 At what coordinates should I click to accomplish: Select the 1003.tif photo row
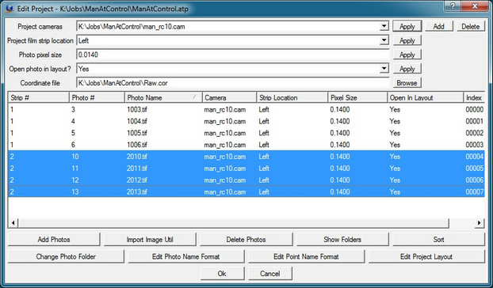(x=246, y=109)
